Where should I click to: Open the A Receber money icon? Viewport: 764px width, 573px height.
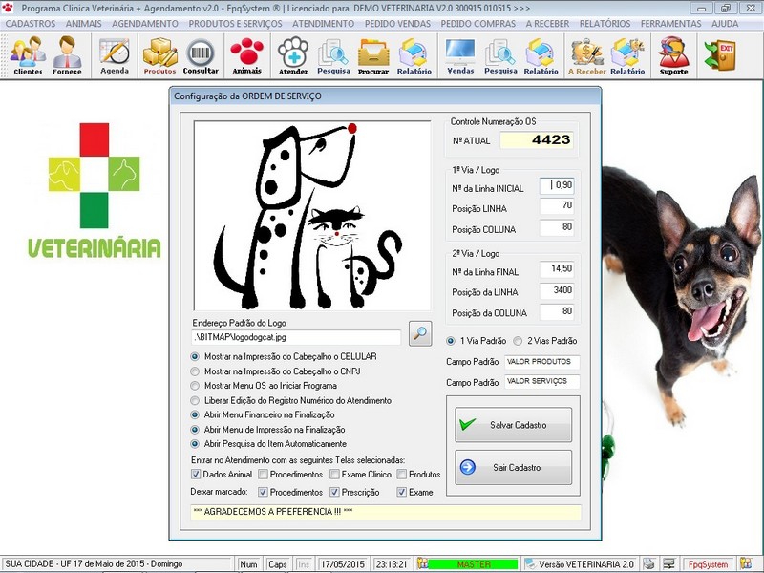587,55
